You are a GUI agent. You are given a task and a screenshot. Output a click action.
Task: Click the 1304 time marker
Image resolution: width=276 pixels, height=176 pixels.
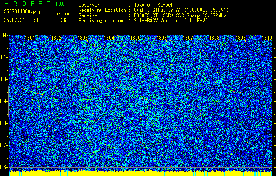point(109,38)
